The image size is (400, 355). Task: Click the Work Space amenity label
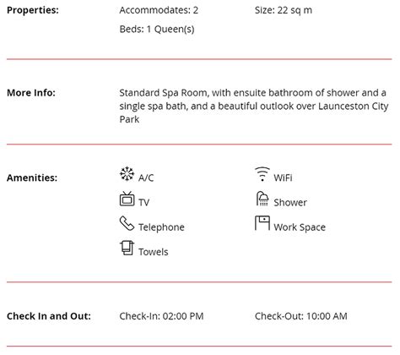click(x=300, y=227)
